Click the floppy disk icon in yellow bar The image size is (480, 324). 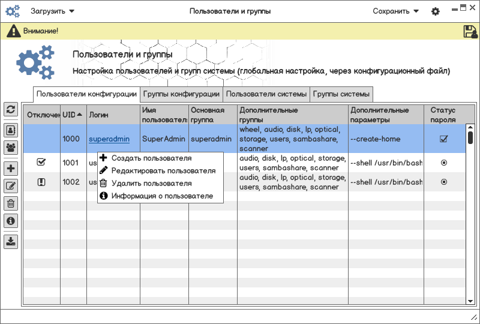(470, 31)
